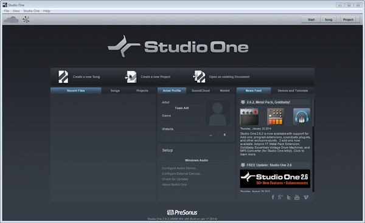Click the Ampire amp Metal Pack thumbnail
The width and height of the screenshot is (365, 223).
click(249, 117)
